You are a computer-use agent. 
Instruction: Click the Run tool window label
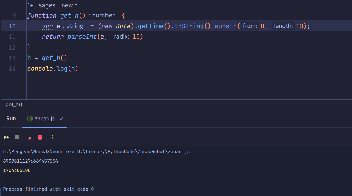[11, 118]
